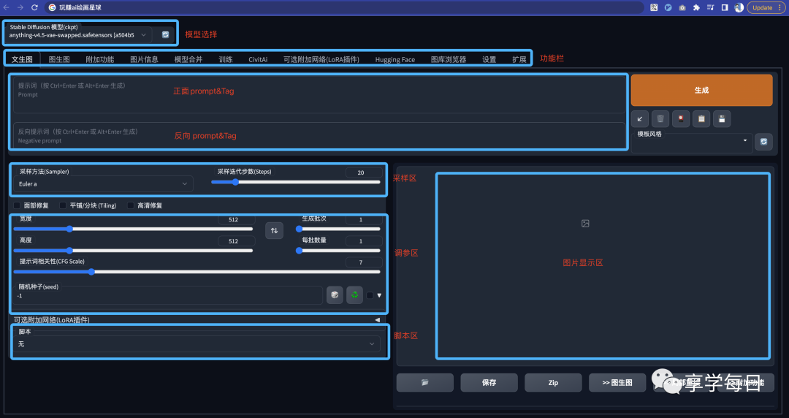
Task: Open the 模型合并 tab
Action: (x=188, y=59)
